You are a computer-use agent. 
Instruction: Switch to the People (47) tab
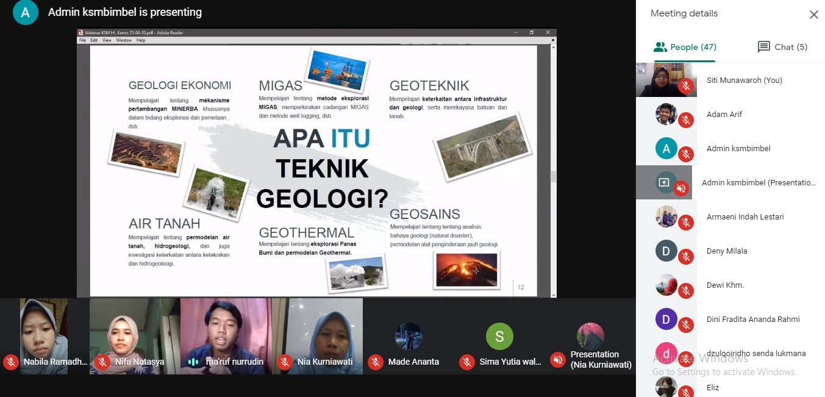[x=684, y=47]
